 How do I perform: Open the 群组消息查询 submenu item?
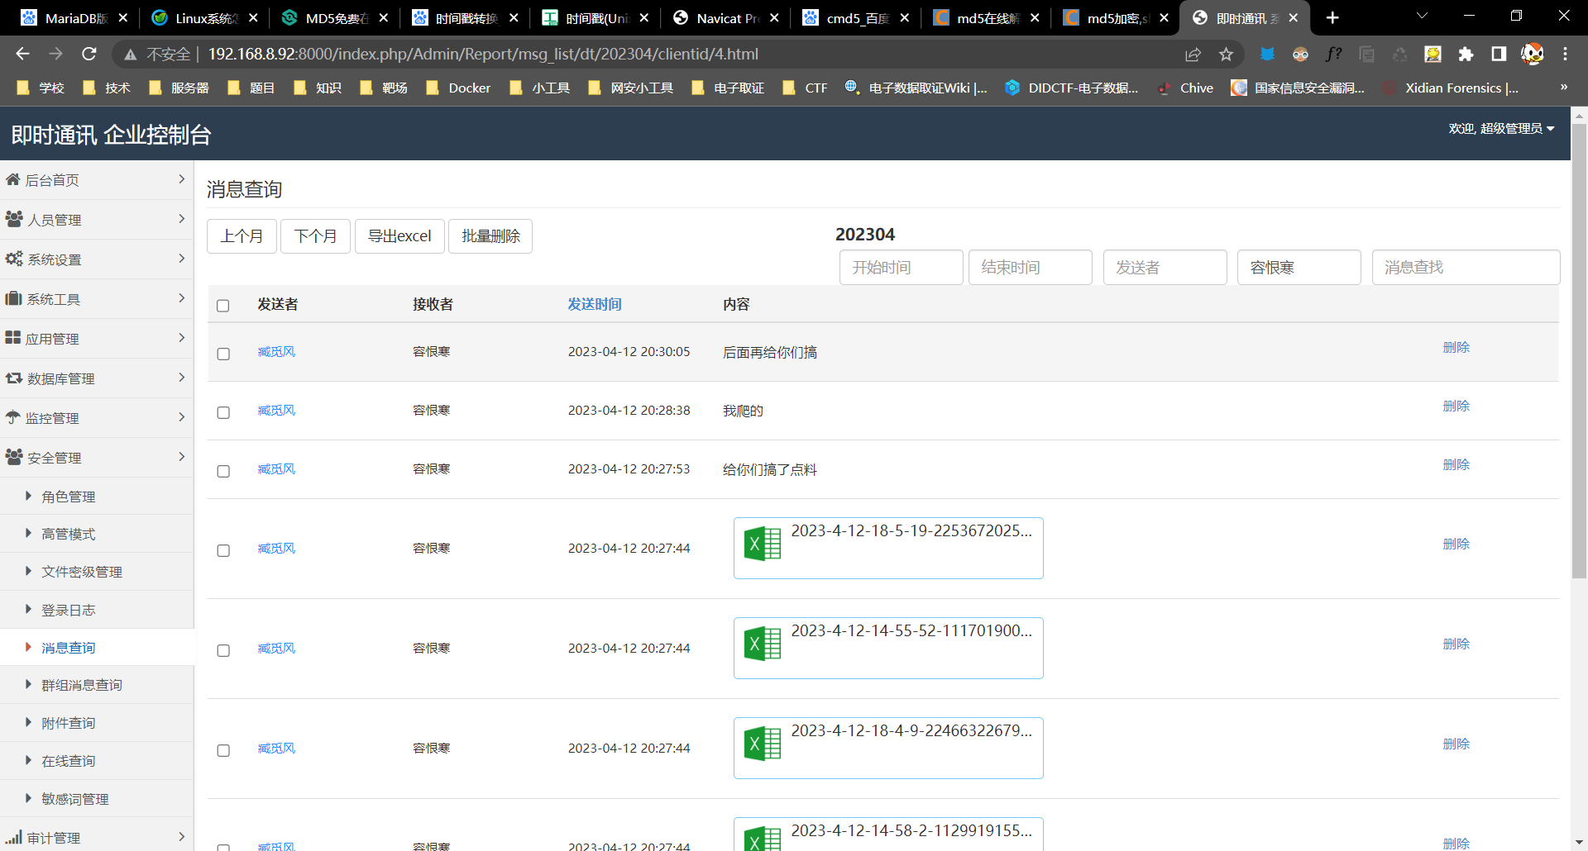point(82,685)
